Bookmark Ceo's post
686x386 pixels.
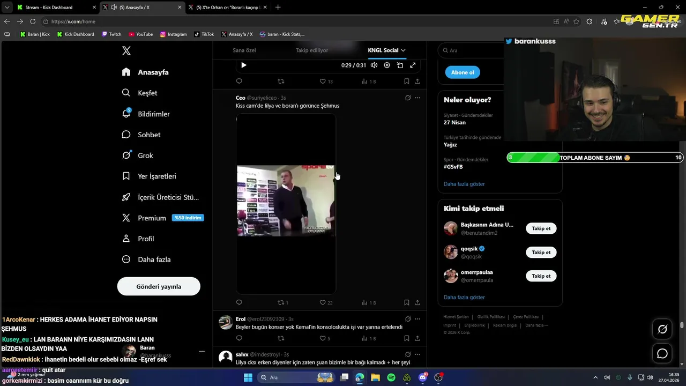tap(407, 302)
